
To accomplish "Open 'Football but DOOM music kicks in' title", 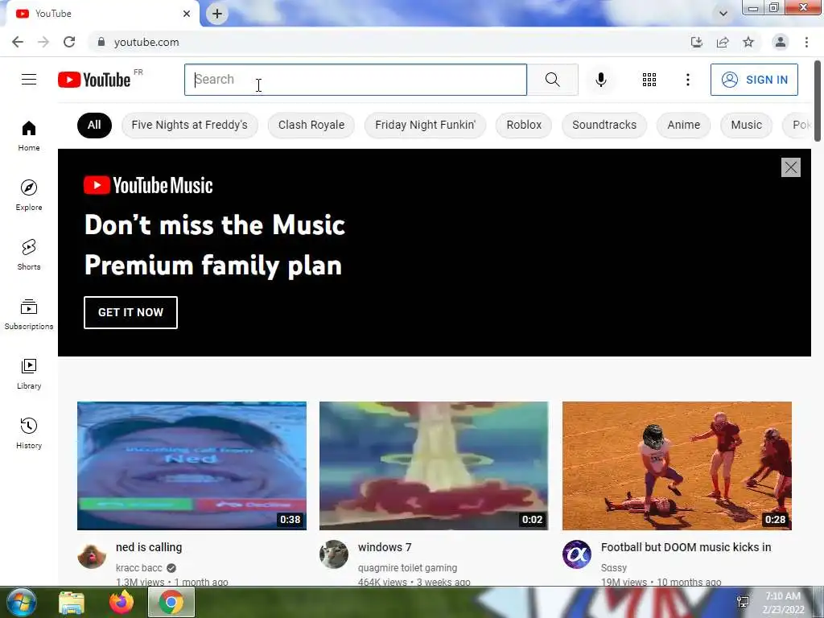I will [686, 547].
